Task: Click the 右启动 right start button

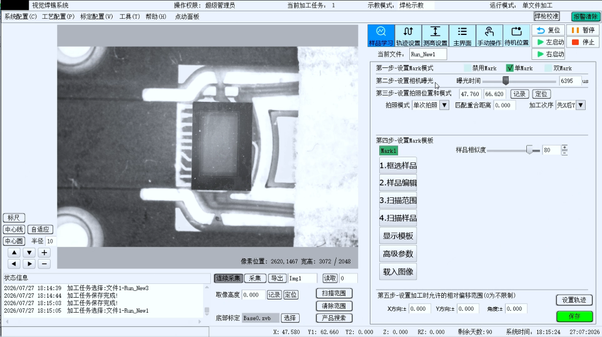Action: (x=548, y=54)
